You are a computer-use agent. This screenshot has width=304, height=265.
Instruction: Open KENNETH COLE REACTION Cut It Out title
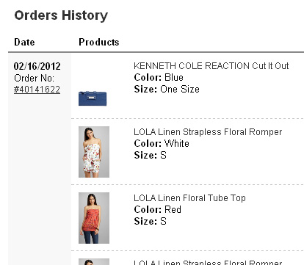coord(211,66)
